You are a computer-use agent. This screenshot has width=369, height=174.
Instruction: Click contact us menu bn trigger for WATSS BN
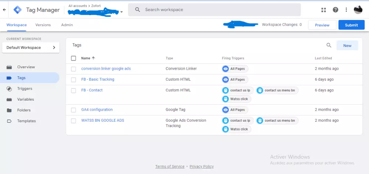pyautogui.click(x=277, y=121)
